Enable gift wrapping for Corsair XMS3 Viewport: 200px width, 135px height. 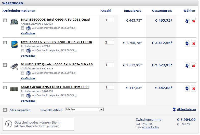(23, 95)
